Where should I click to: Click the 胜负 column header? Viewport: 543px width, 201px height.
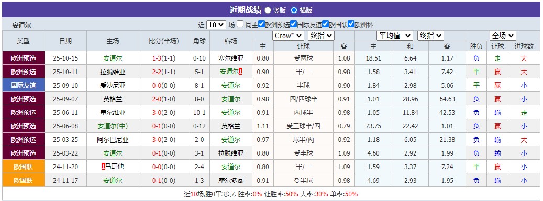pyautogui.click(x=476, y=46)
